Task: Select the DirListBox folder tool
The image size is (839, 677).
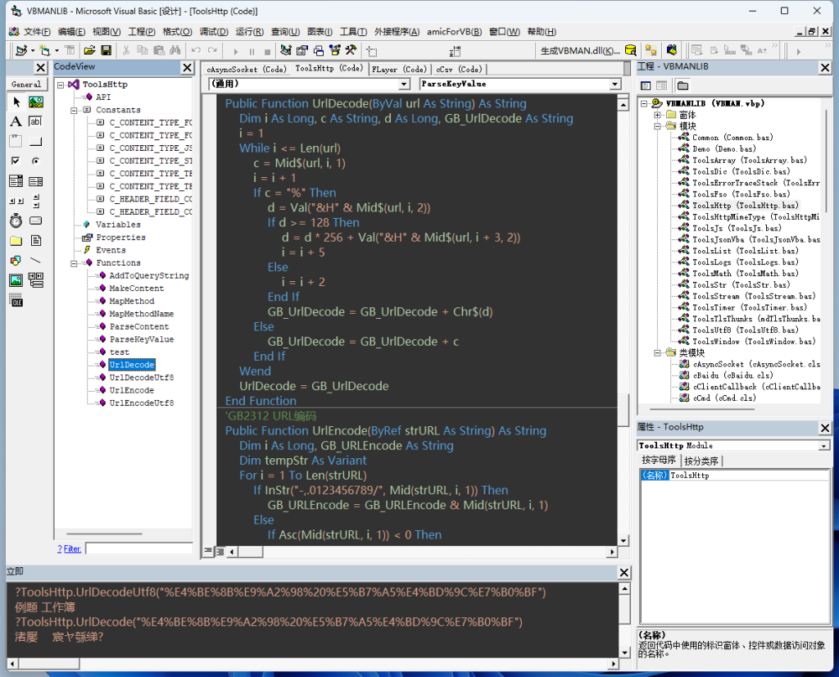Action: [16, 240]
